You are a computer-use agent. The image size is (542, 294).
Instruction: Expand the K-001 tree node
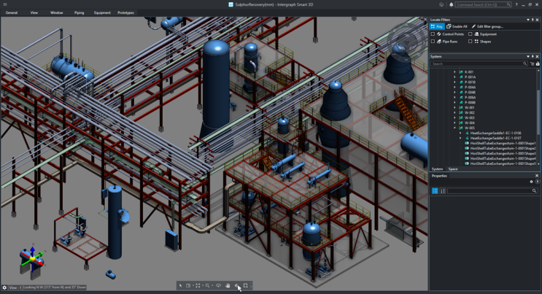[455, 72]
